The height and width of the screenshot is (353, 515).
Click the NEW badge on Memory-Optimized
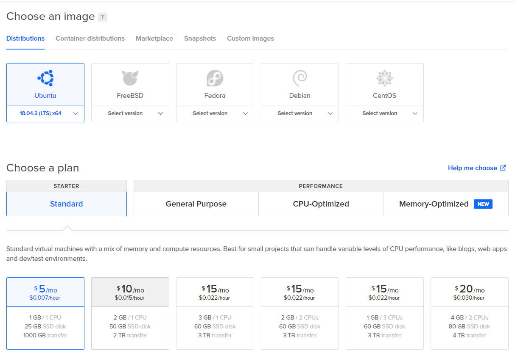pyautogui.click(x=483, y=204)
